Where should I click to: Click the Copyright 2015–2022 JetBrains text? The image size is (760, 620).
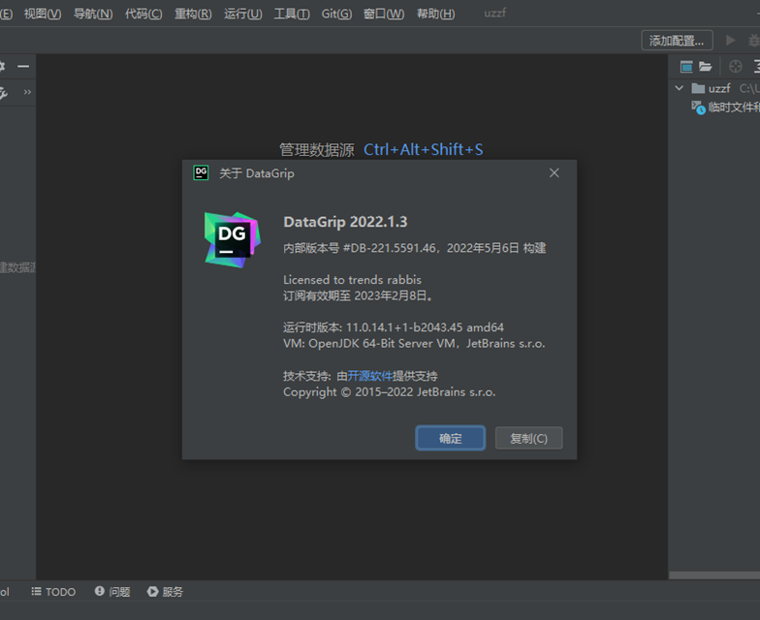click(390, 391)
